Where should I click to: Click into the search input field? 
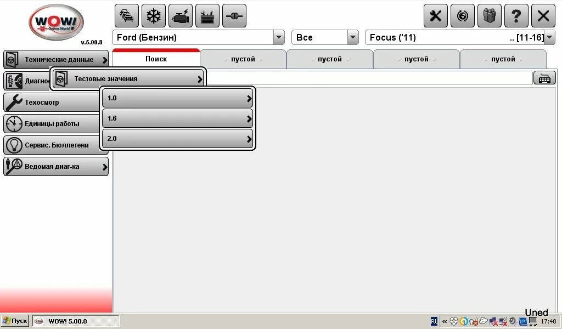pos(369,78)
